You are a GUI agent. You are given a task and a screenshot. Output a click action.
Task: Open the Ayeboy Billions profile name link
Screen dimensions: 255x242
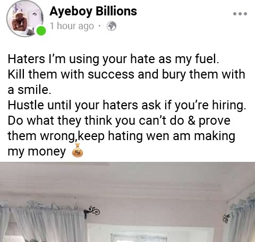tap(93, 11)
